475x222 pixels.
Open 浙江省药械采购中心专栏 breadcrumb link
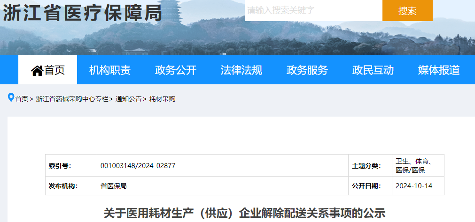click(x=72, y=99)
